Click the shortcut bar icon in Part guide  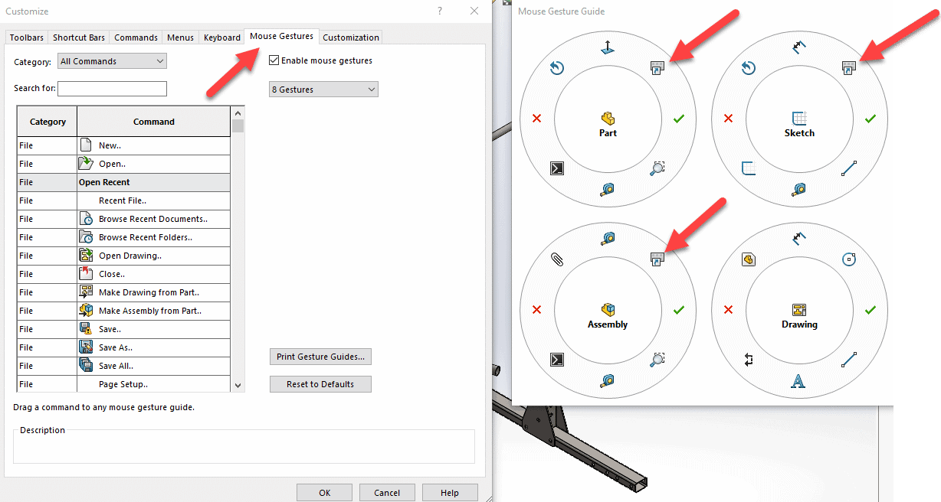[657, 68]
